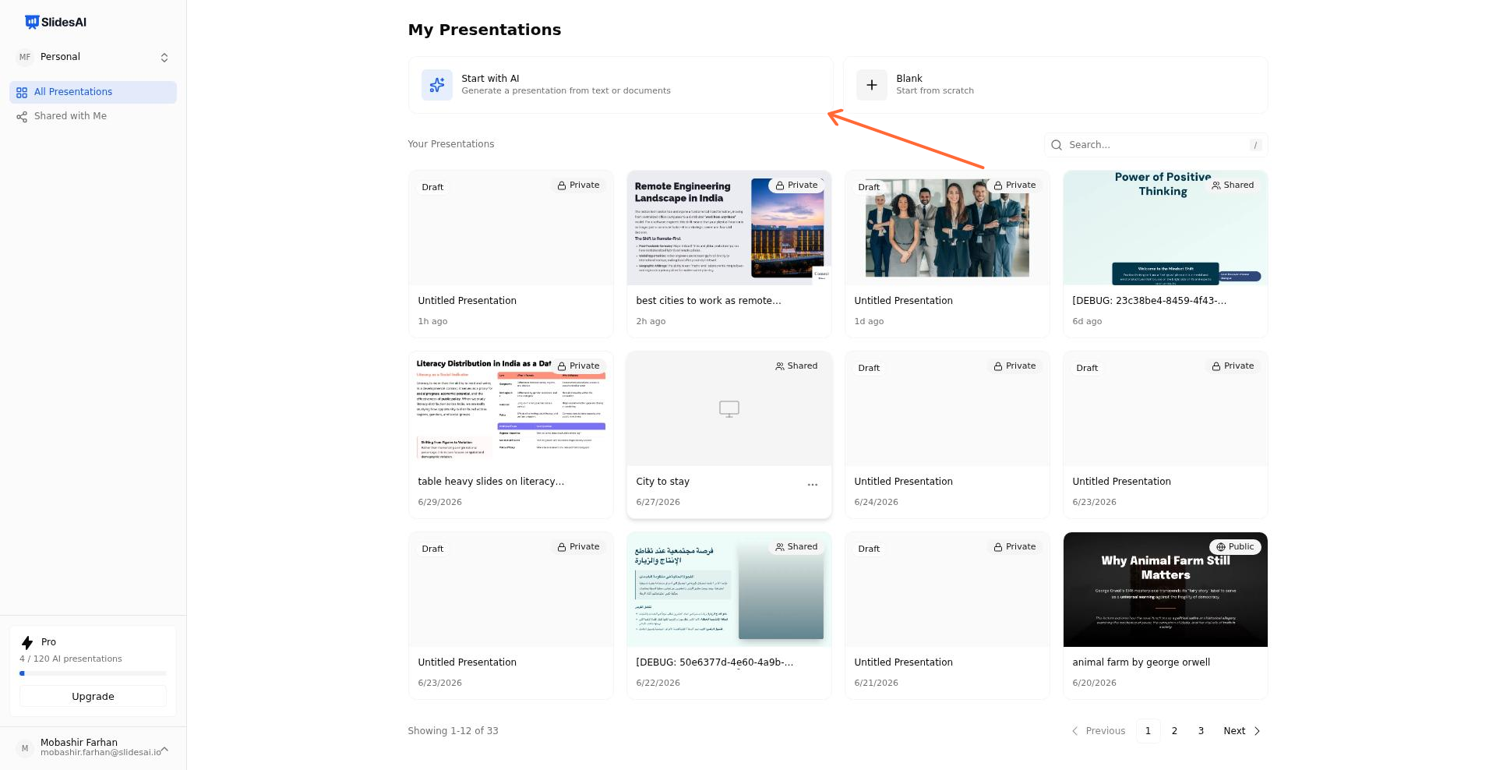Click the Pro plan lightning bolt icon

coord(27,642)
